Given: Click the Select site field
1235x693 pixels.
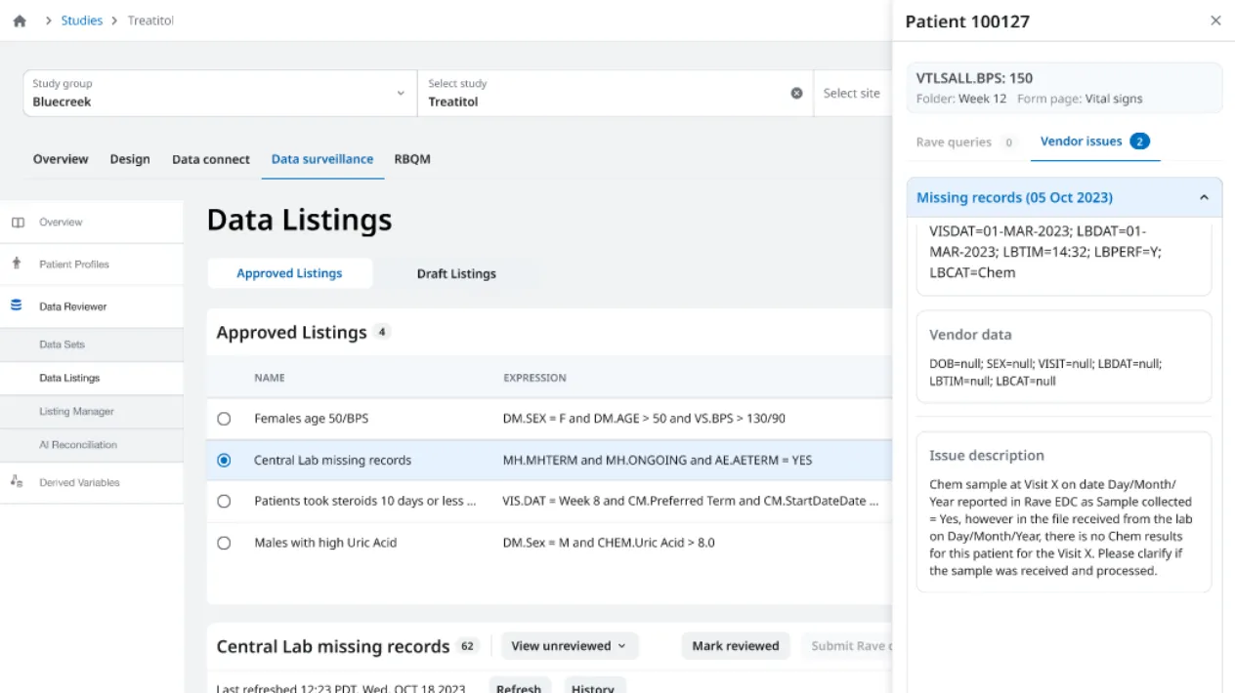Looking at the screenshot, I should pyautogui.click(x=852, y=93).
